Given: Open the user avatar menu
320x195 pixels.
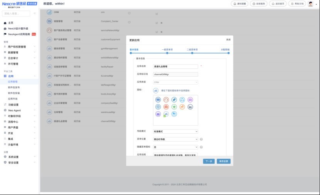Looking at the screenshot, I should coord(311,4).
